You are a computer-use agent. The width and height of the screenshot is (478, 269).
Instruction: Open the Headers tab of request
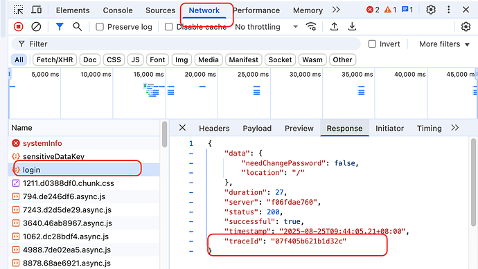pos(214,128)
